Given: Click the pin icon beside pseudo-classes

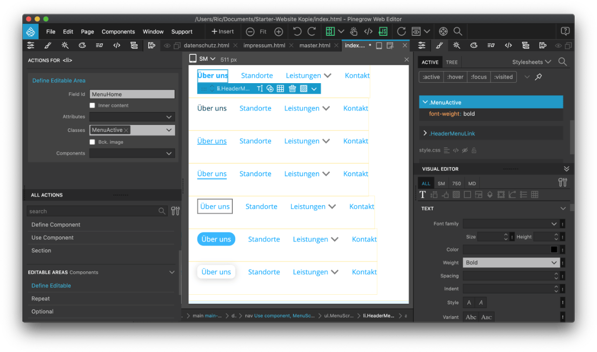Looking at the screenshot, I should coord(538,77).
